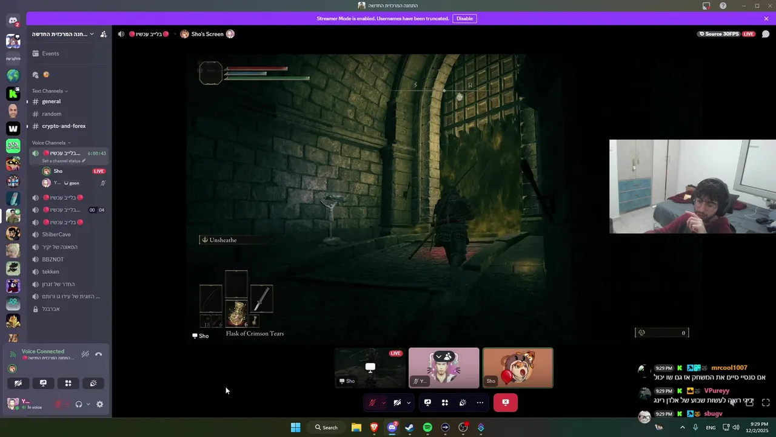The image size is (776, 437).
Task: Select Sho's live stream thumbnail
Action: 370,368
